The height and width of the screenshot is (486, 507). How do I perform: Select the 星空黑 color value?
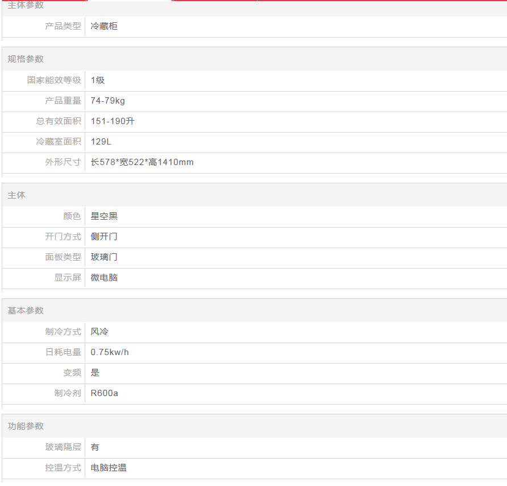pos(104,216)
